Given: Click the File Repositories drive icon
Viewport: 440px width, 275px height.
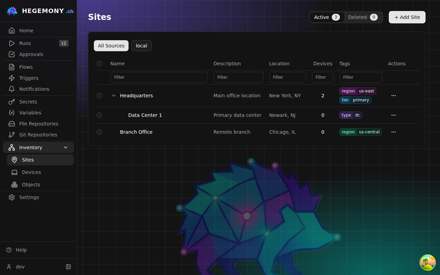Looking at the screenshot, I should point(12,124).
